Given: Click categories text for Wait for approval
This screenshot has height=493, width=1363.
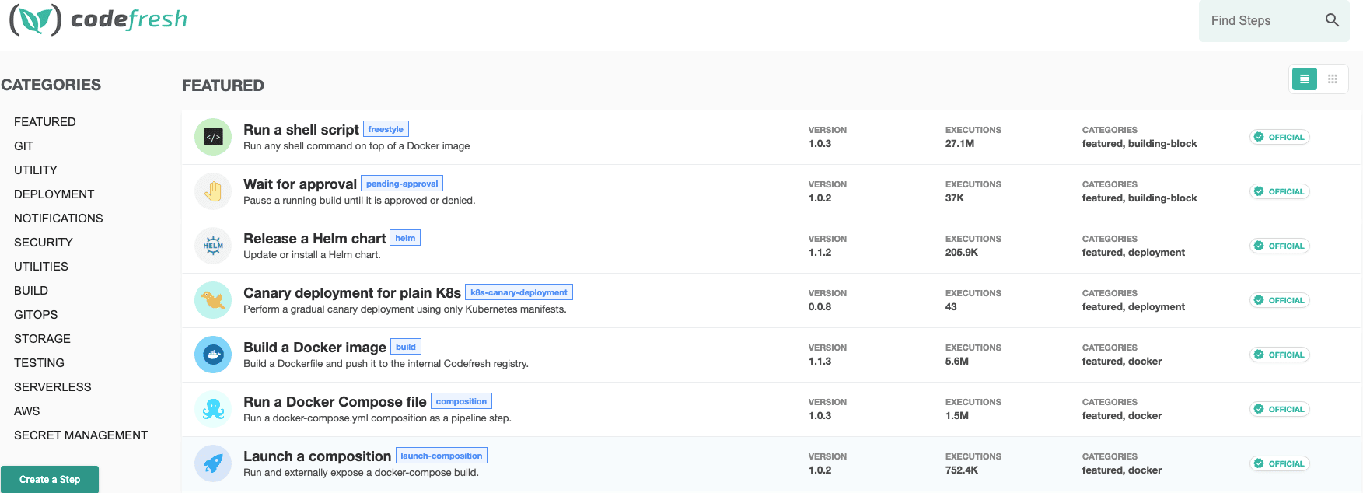Looking at the screenshot, I should tap(1139, 198).
